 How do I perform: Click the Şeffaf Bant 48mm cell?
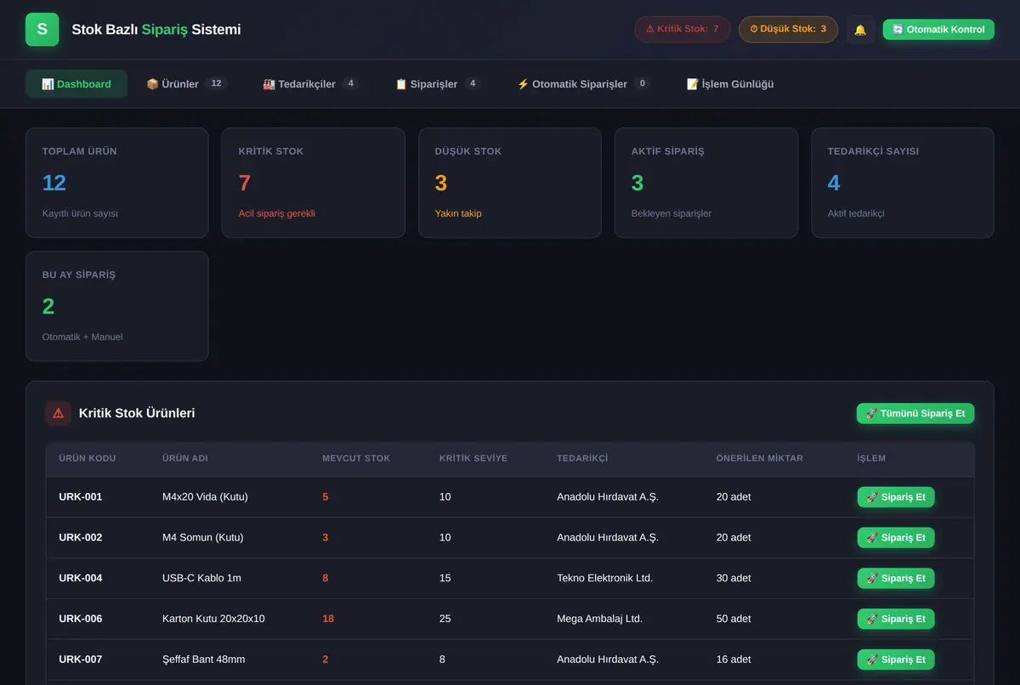pyautogui.click(x=203, y=660)
